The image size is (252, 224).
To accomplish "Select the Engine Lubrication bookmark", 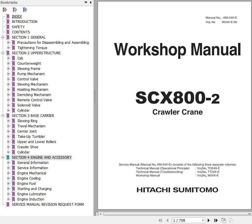I will (x=32, y=194).
